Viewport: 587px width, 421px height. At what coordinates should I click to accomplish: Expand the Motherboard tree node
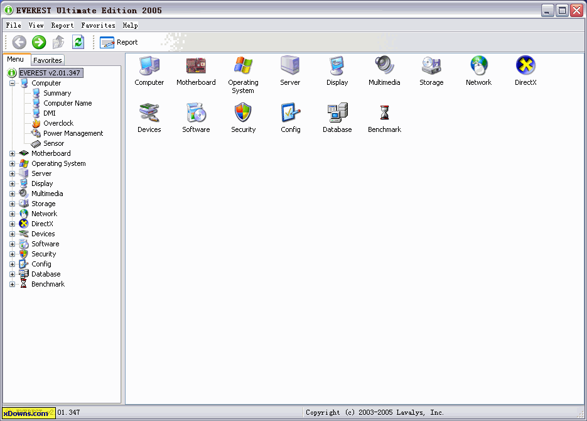pyautogui.click(x=13, y=153)
